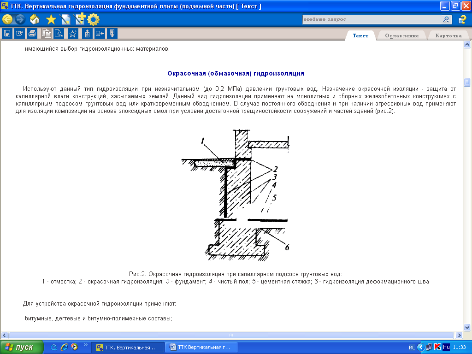Open find-in-document magnifier page icon

[x=59, y=33]
